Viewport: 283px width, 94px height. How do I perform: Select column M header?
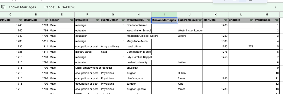(267, 15)
